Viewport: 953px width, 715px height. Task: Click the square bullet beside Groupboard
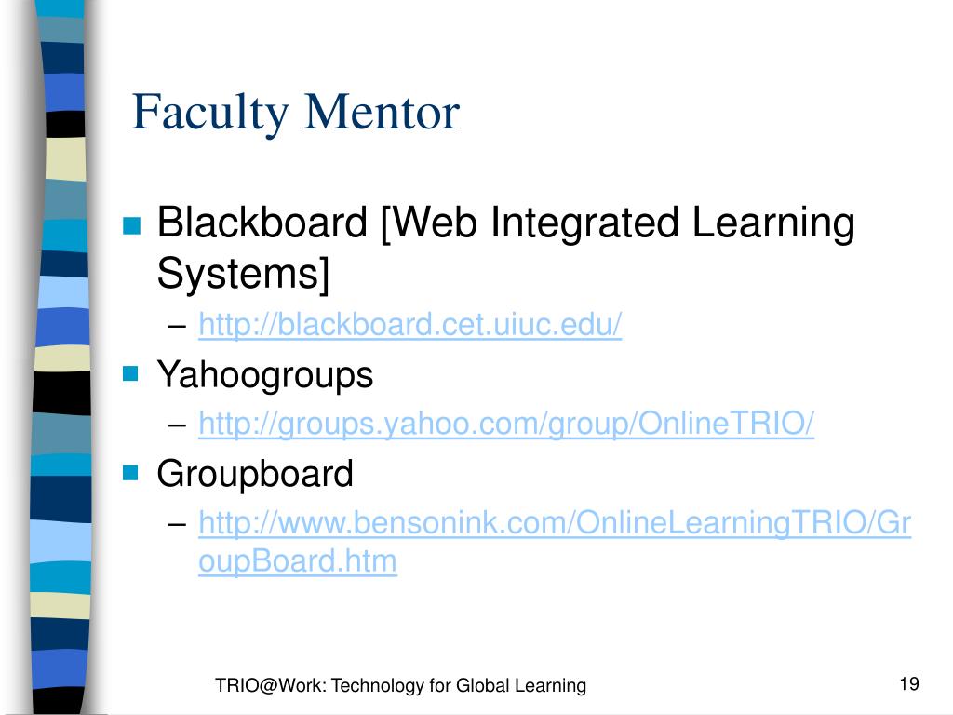pos(130,472)
